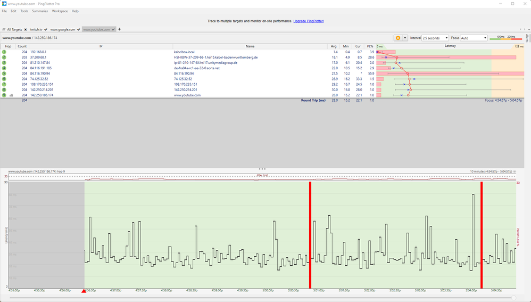531x302 pixels.
Task: Click the Round Trip (ms) summary label
Action: click(x=313, y=100)
